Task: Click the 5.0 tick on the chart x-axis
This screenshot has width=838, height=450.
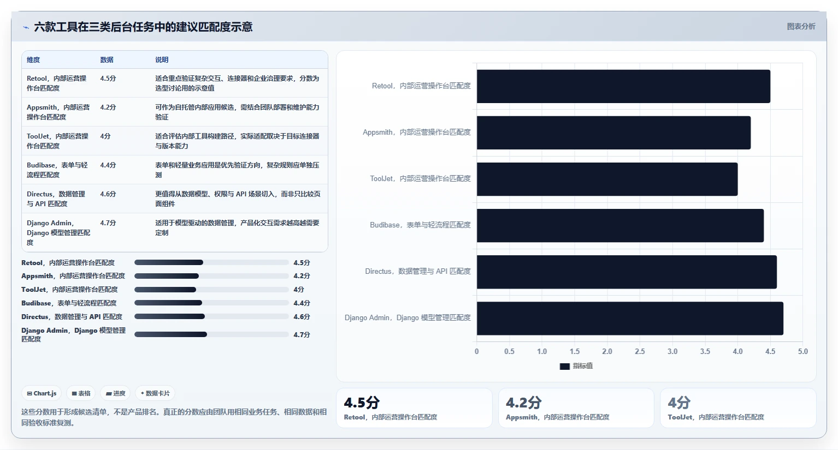Action: pyautogui.click(x=802, y=352)
